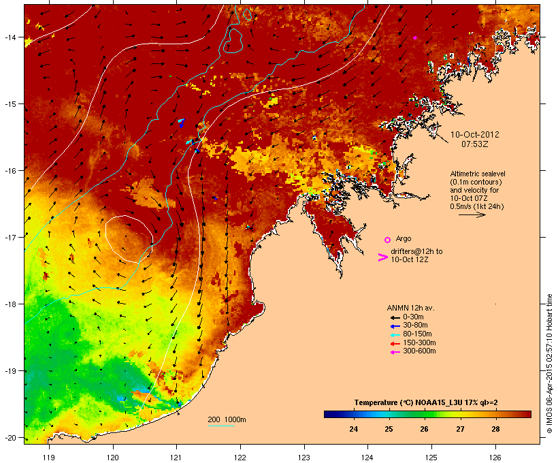Click the 0.5m/s velocity scale arrow
This screenshot has height=463, width=558.
point(472,214)
